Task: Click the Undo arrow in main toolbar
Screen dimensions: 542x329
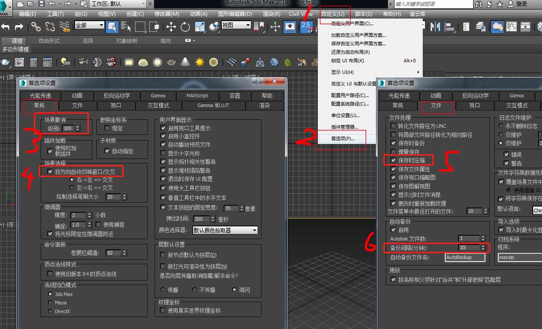Action: pos(5,27)
